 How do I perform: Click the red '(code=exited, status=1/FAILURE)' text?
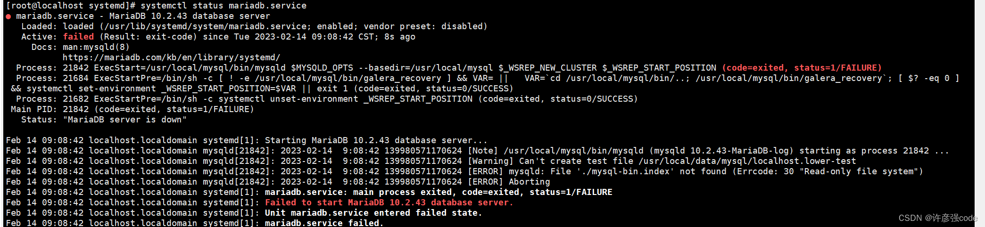pyautogui.click(x=802, y=68)
